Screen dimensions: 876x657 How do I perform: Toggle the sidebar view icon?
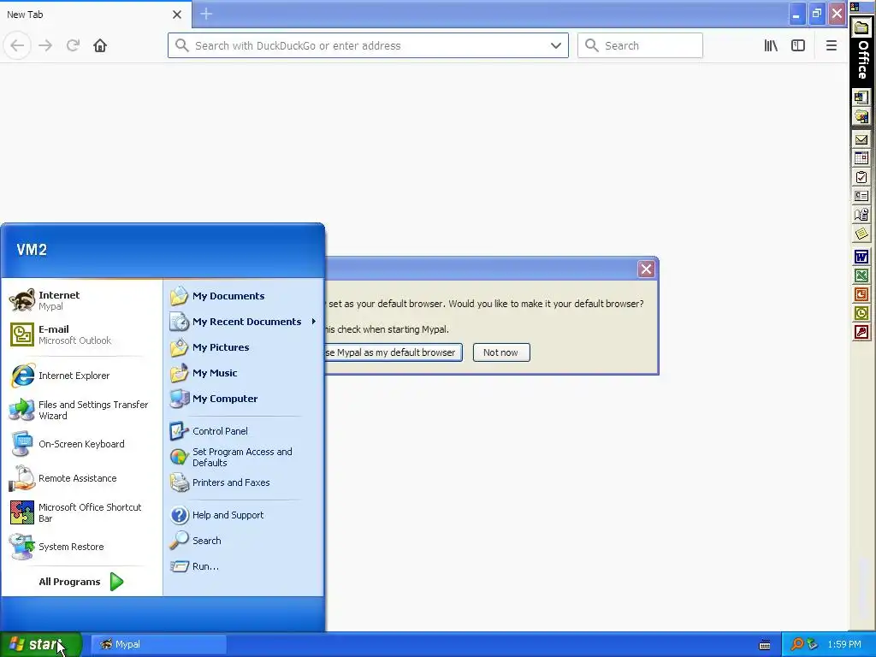point(798,46)
